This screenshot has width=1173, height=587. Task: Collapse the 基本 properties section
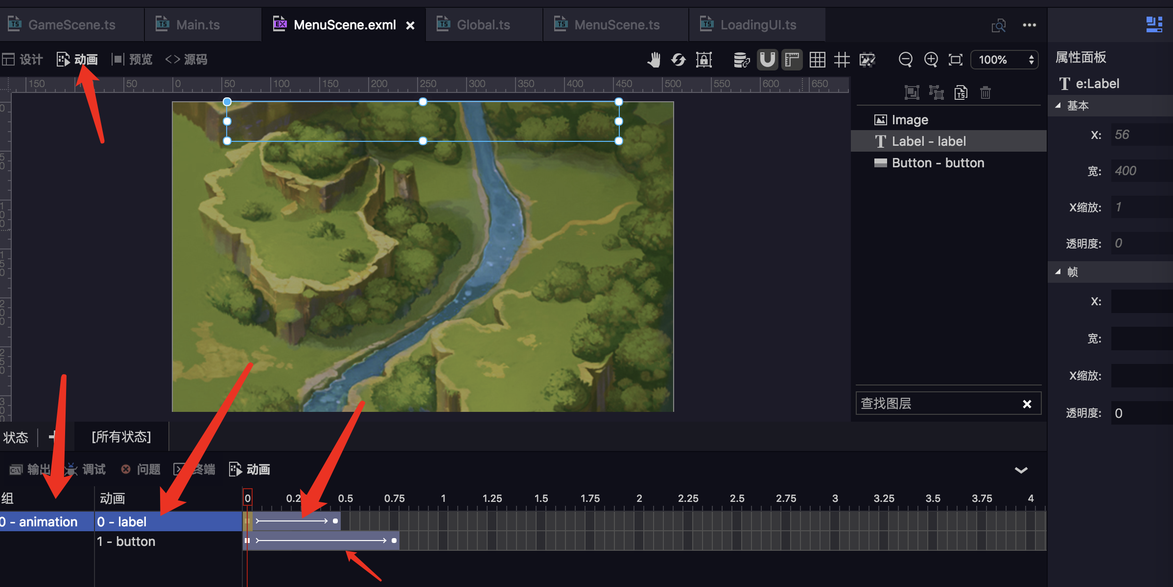[1058, 106]
